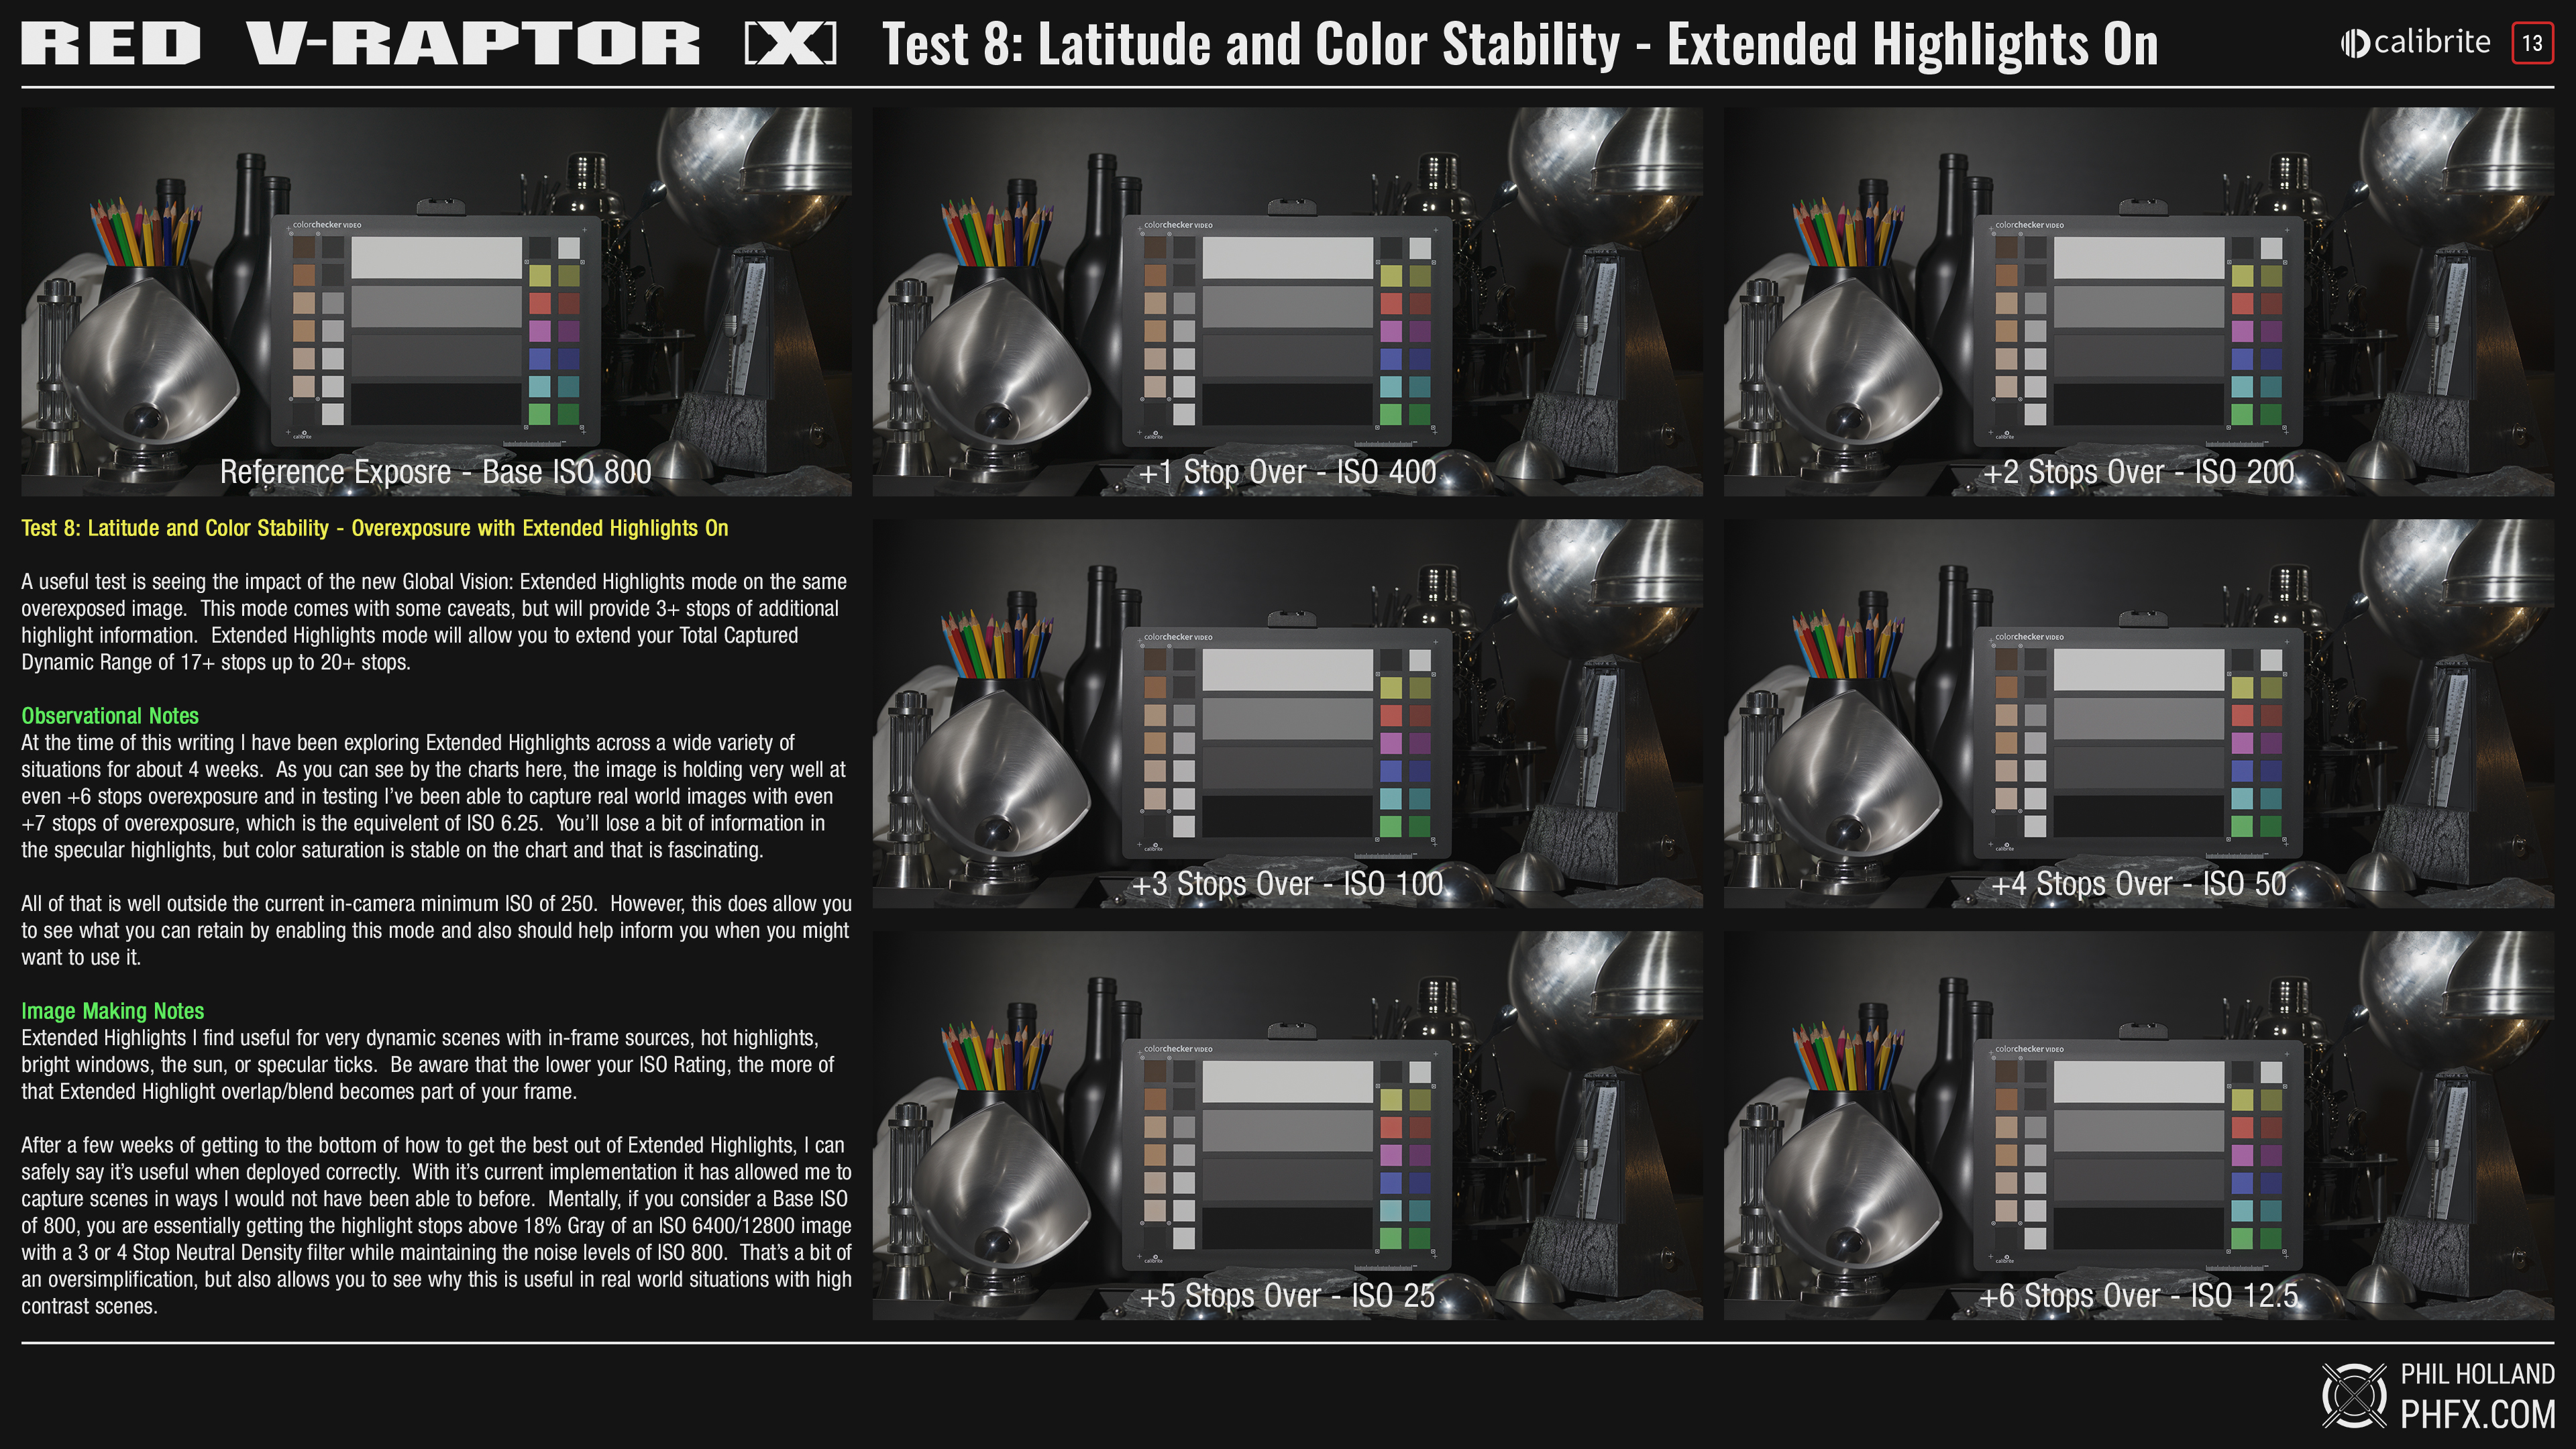
Task: Click the Observational Notes green heading
Action: (110, 716)
